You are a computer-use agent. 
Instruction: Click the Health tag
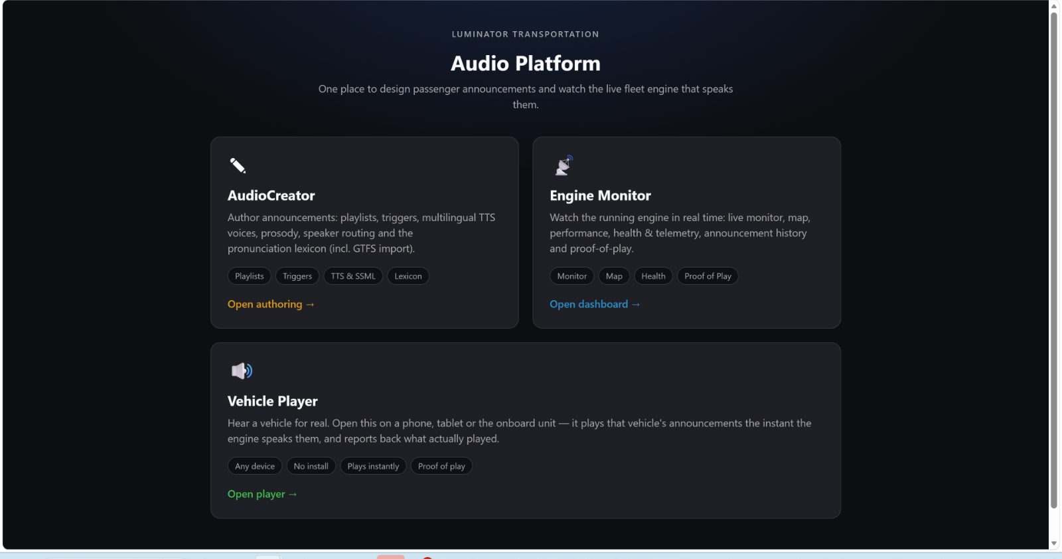653,276
